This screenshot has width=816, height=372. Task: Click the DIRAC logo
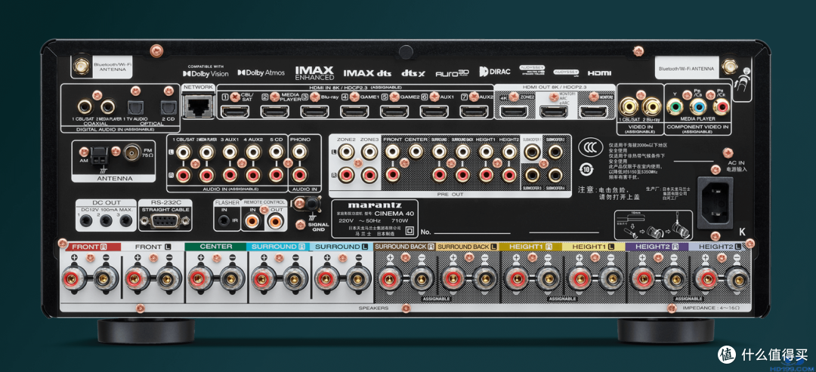pos(495,72)
